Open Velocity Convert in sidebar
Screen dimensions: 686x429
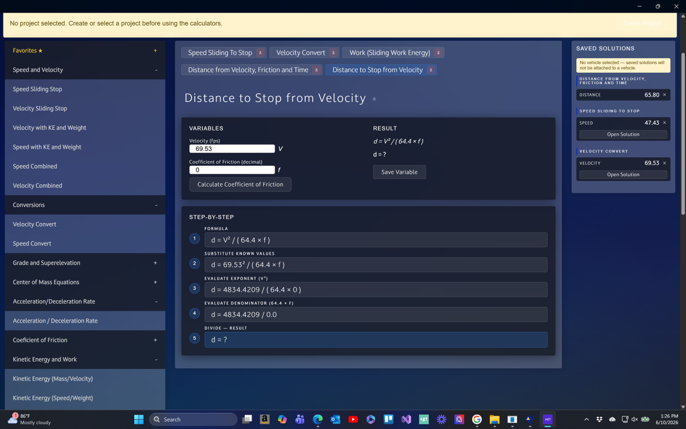pos(85,224)
